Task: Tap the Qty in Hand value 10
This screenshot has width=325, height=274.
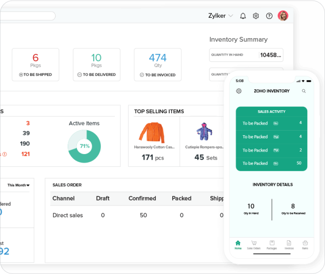Action: 251,206
